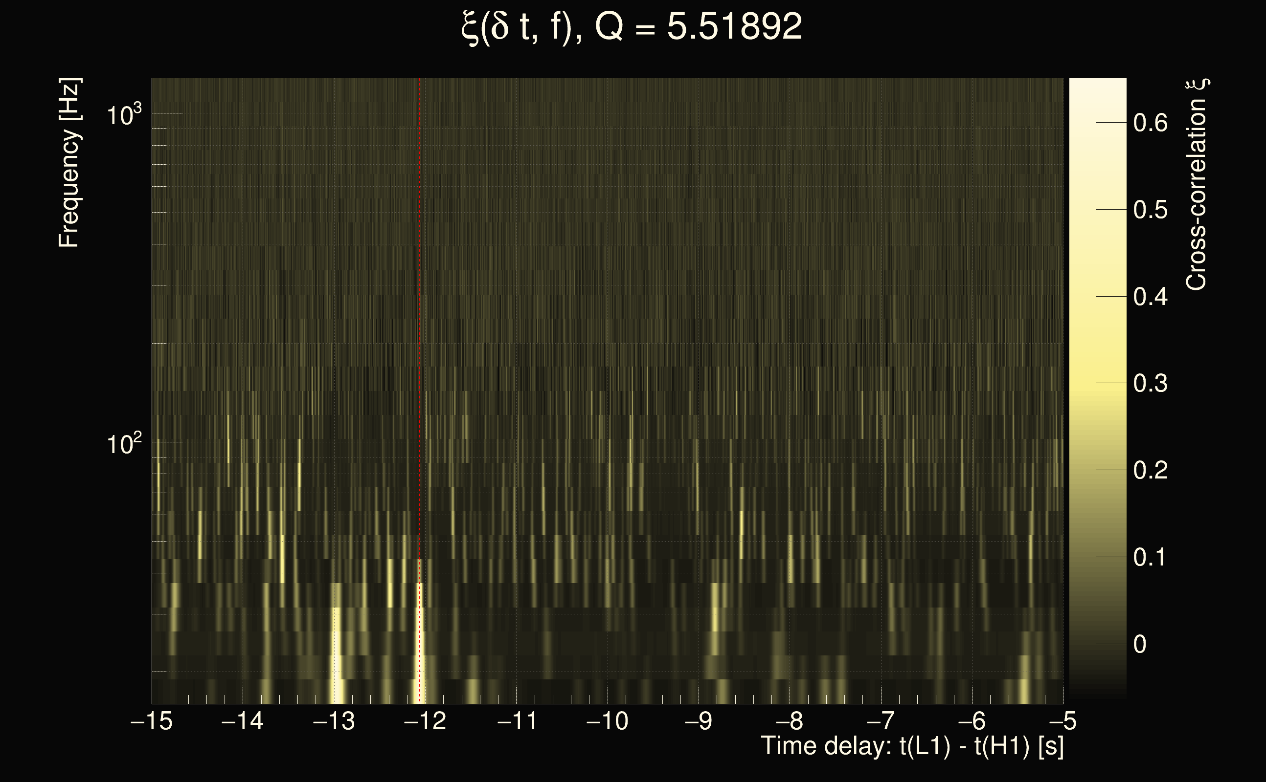Click the -12 tick label on the time axis
Viewport: 1266px width, 782px height.
[425, 721]
